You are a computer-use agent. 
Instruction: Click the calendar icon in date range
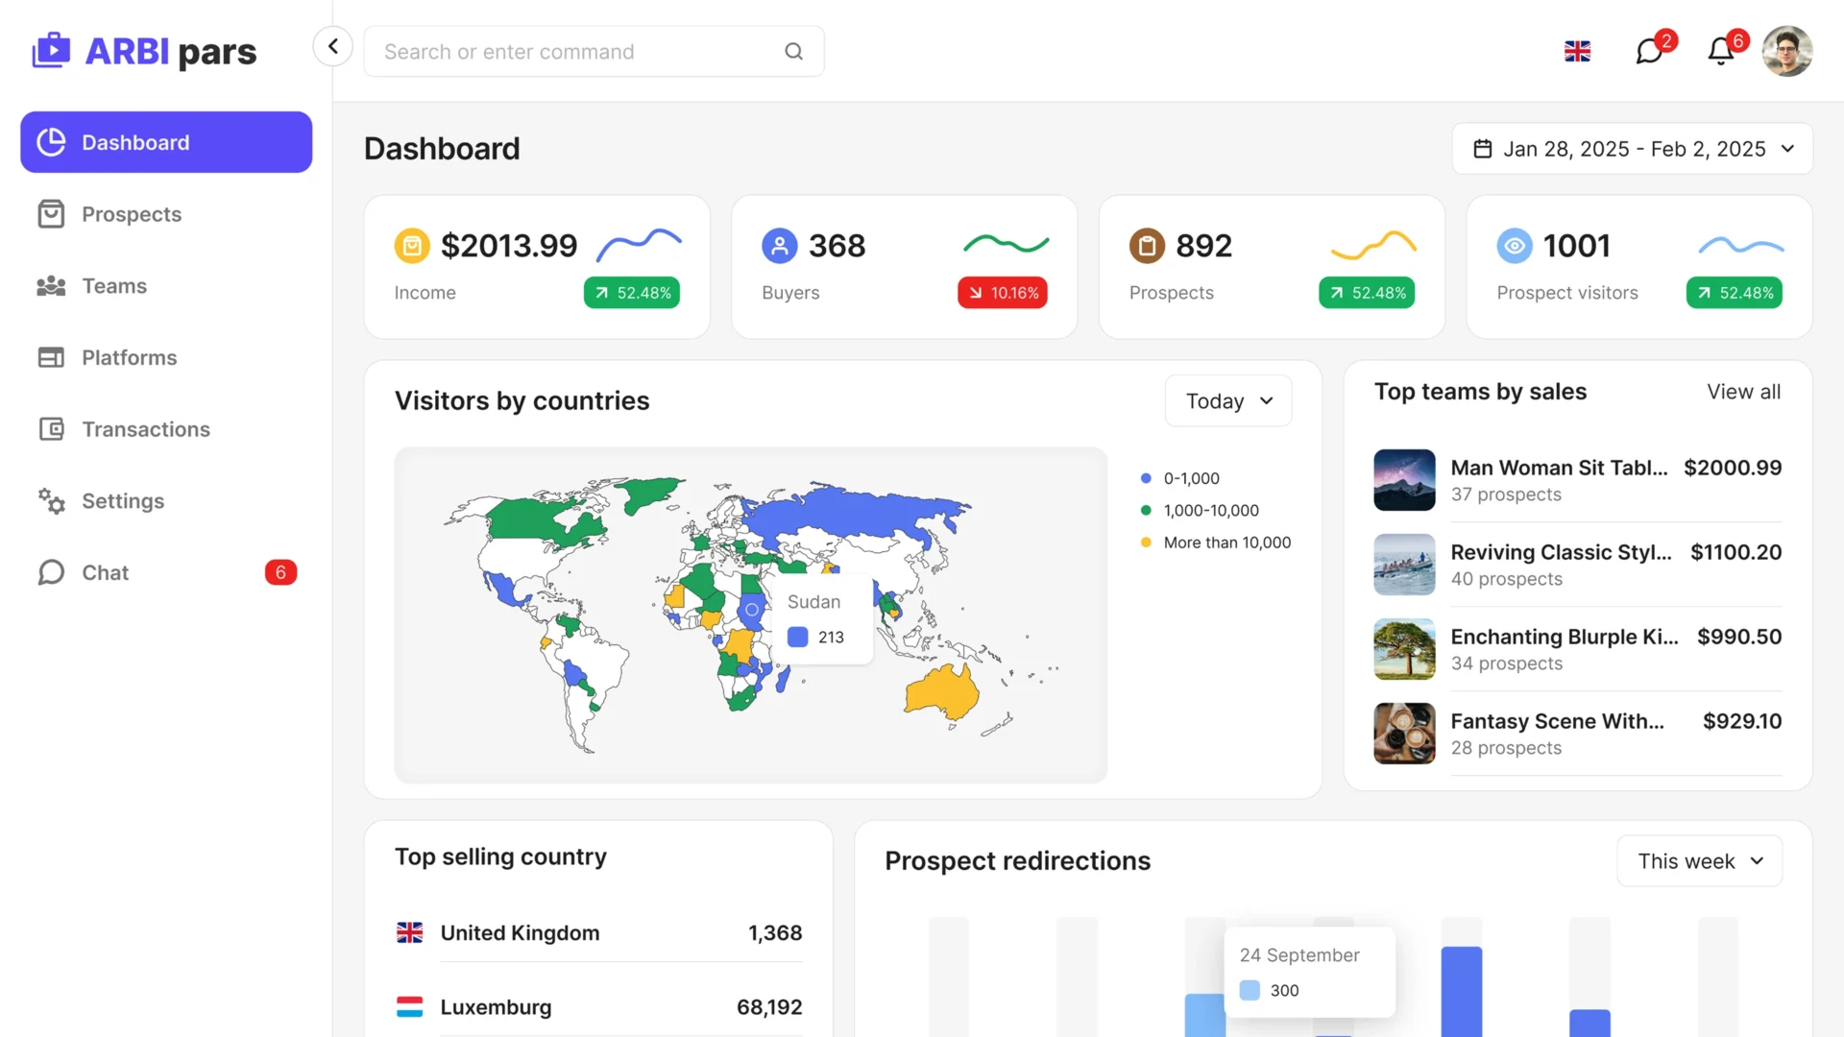(x=1483, y=149)
